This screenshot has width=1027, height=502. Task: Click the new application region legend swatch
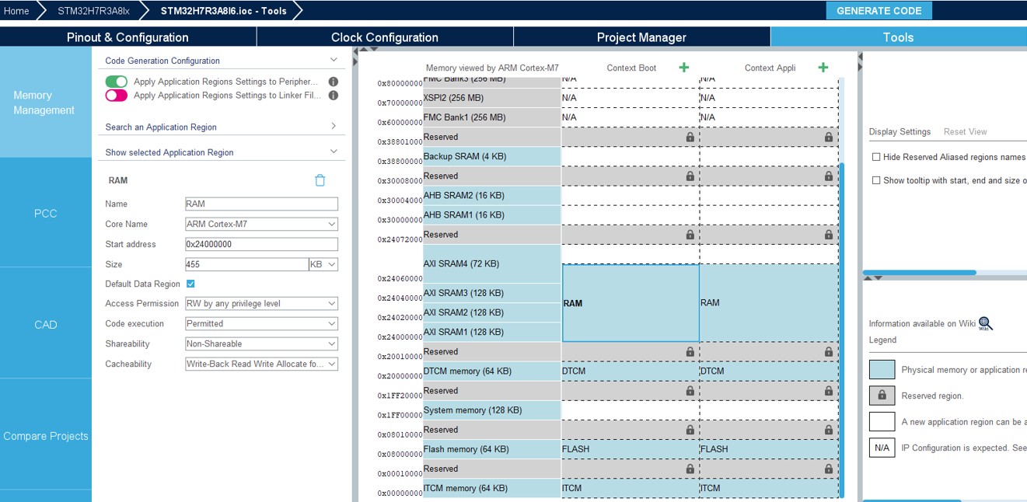[882, 421]
